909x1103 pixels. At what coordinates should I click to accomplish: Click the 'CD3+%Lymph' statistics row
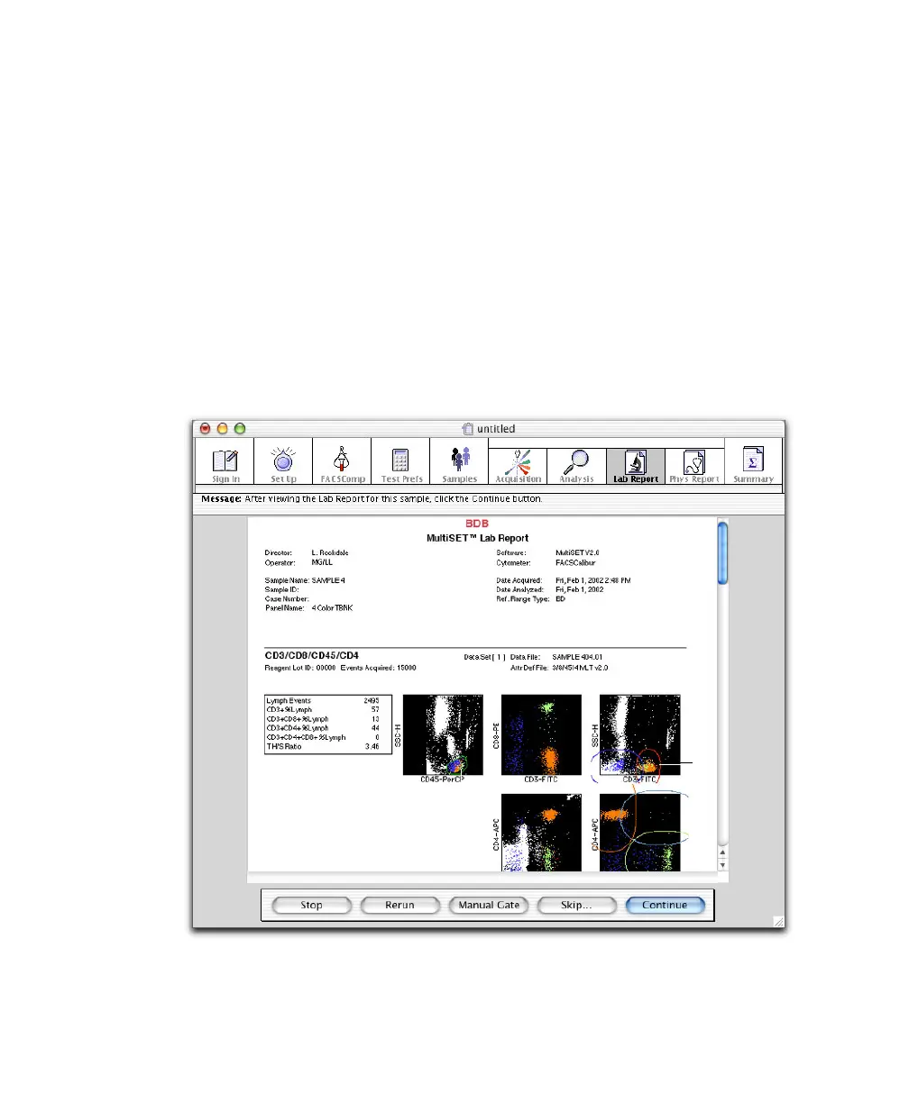pyautogui.click(x=328, y=709)
